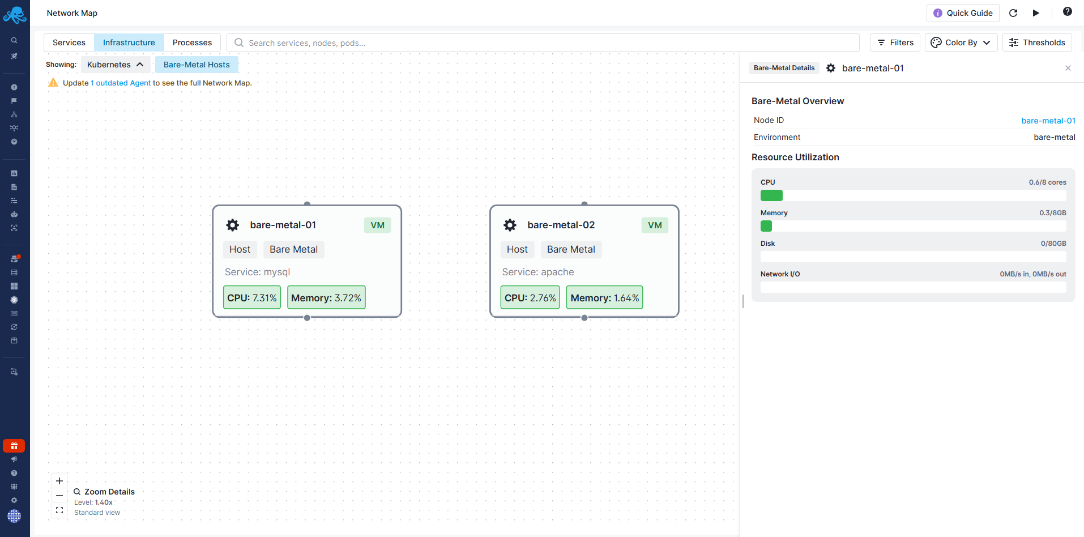
Task: Click the octopus logo at top left
Action: pyautogui.click(x=15, y=15)
